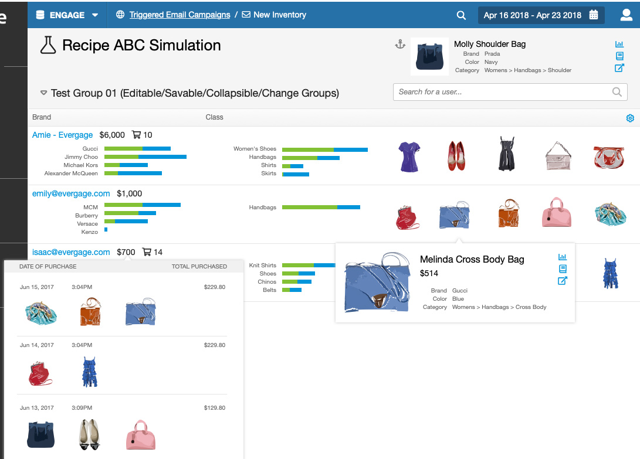Select the red and white bag in Amie's row
640x459 pixels.
point(608,158)
